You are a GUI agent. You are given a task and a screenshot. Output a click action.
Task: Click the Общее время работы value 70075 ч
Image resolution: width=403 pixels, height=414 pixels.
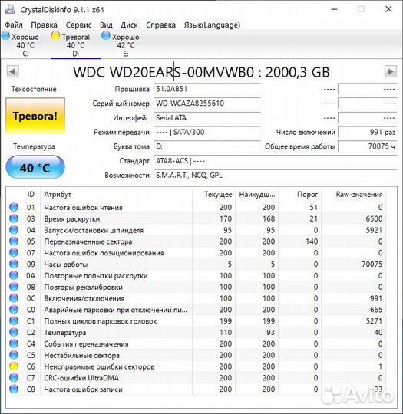click(368, 146)
